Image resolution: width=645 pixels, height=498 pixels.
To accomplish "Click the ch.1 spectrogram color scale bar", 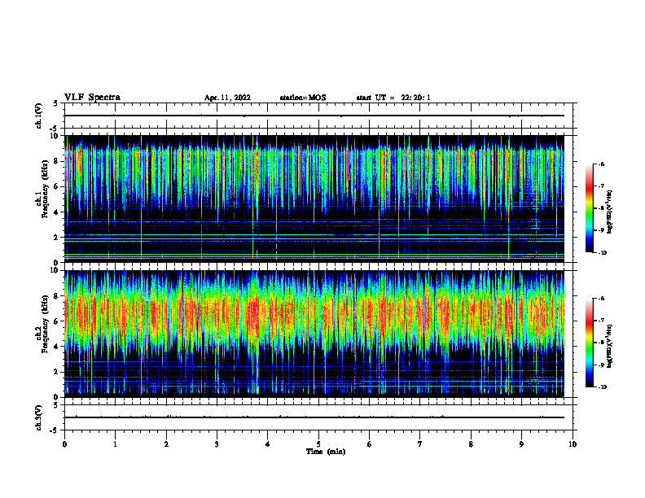I will (590, 208).
